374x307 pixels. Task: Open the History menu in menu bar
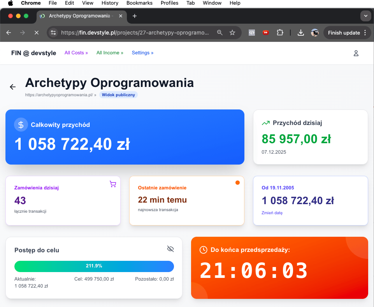coord(110,3)
